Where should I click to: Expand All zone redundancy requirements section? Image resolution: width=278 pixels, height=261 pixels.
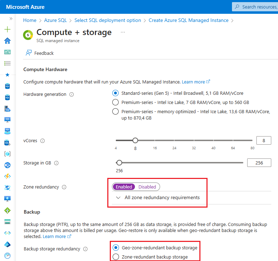[158, 197]
